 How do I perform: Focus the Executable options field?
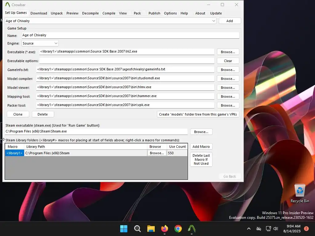click(127, 61)
